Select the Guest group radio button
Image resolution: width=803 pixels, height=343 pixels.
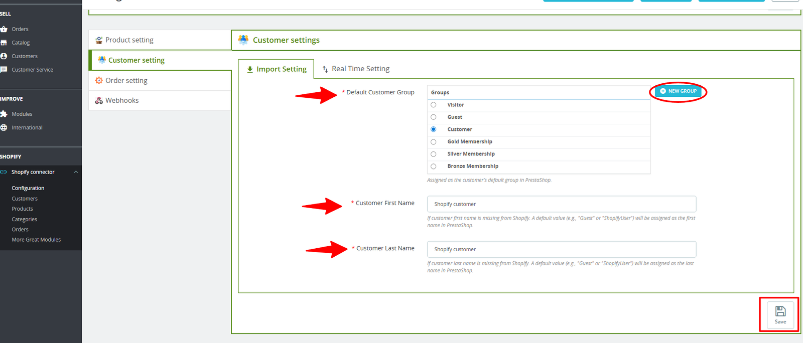tap(434, 117)
